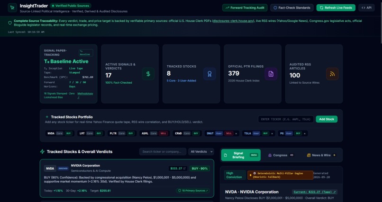Viewport: 382px width, 202px height.
Task: Open Forward Tracking Audit
Action: pos(245,8)
